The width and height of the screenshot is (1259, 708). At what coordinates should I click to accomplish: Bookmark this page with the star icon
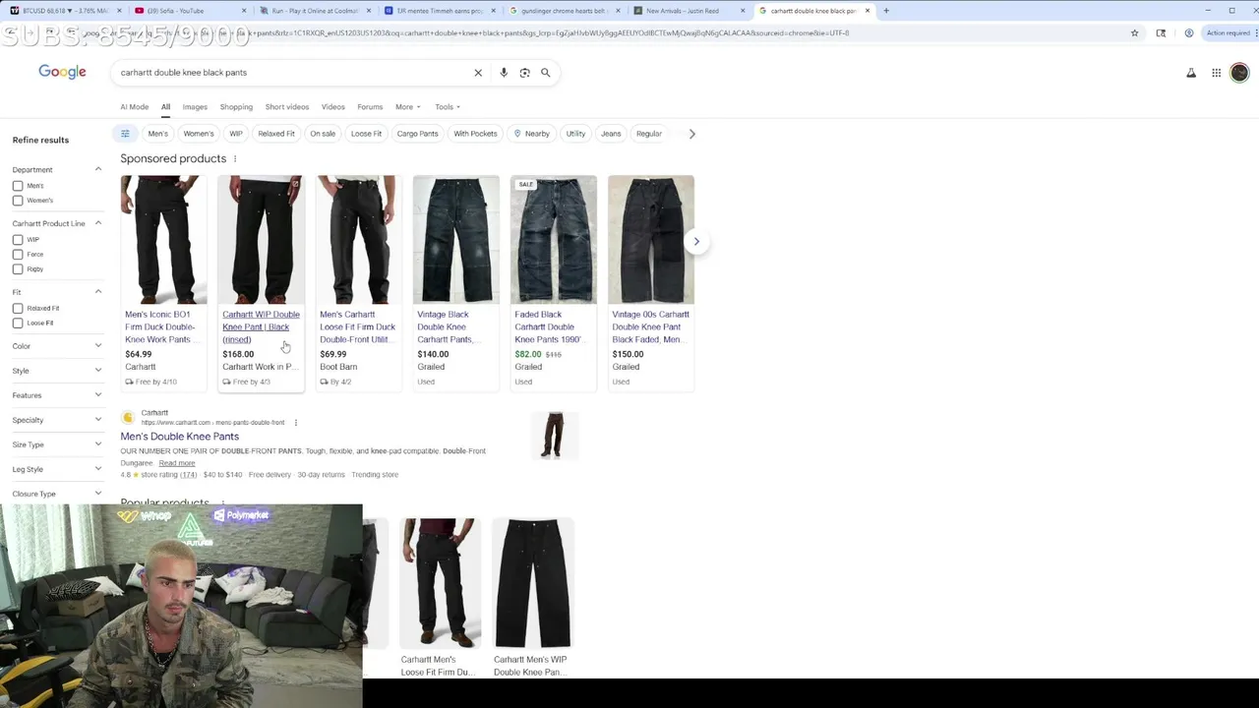[x=1134, y=32]
